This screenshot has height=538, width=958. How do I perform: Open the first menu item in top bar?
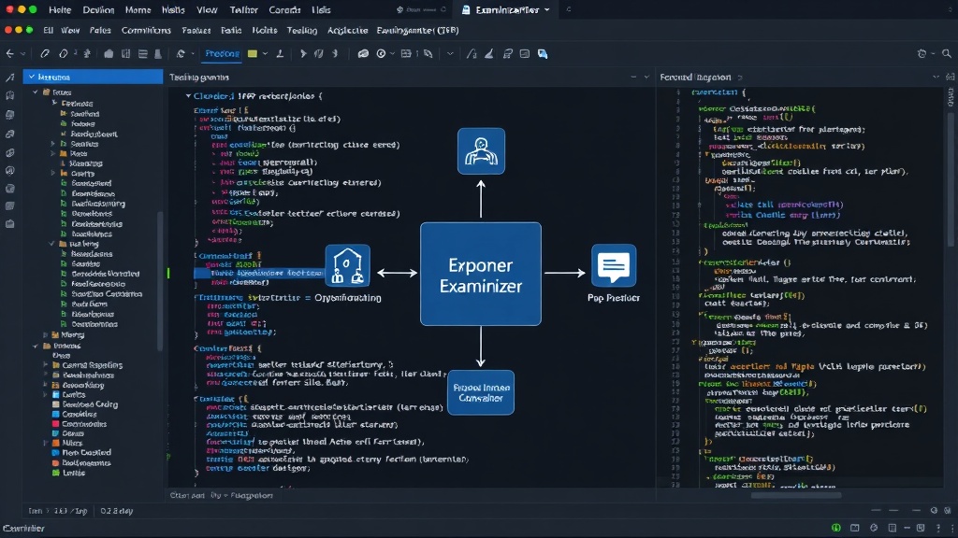pyautogui.click(x=60, y=9)
